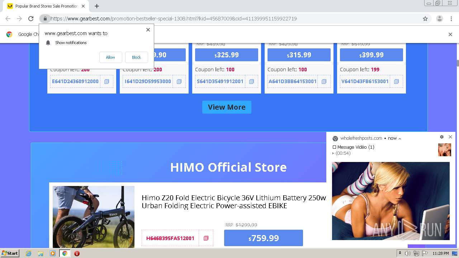Open notification settings gear icon
459x258 pixels.
(x=442, y=137)
